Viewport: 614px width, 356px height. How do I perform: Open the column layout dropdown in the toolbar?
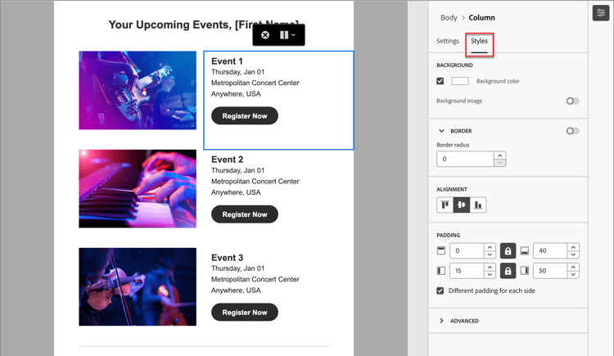[288, 35]
